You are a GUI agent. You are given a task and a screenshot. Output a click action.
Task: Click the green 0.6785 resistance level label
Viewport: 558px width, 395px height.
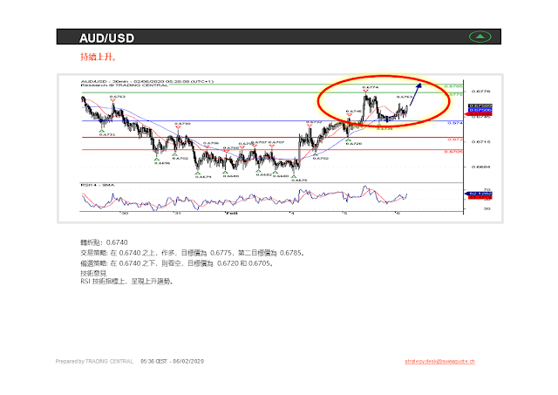453,86
